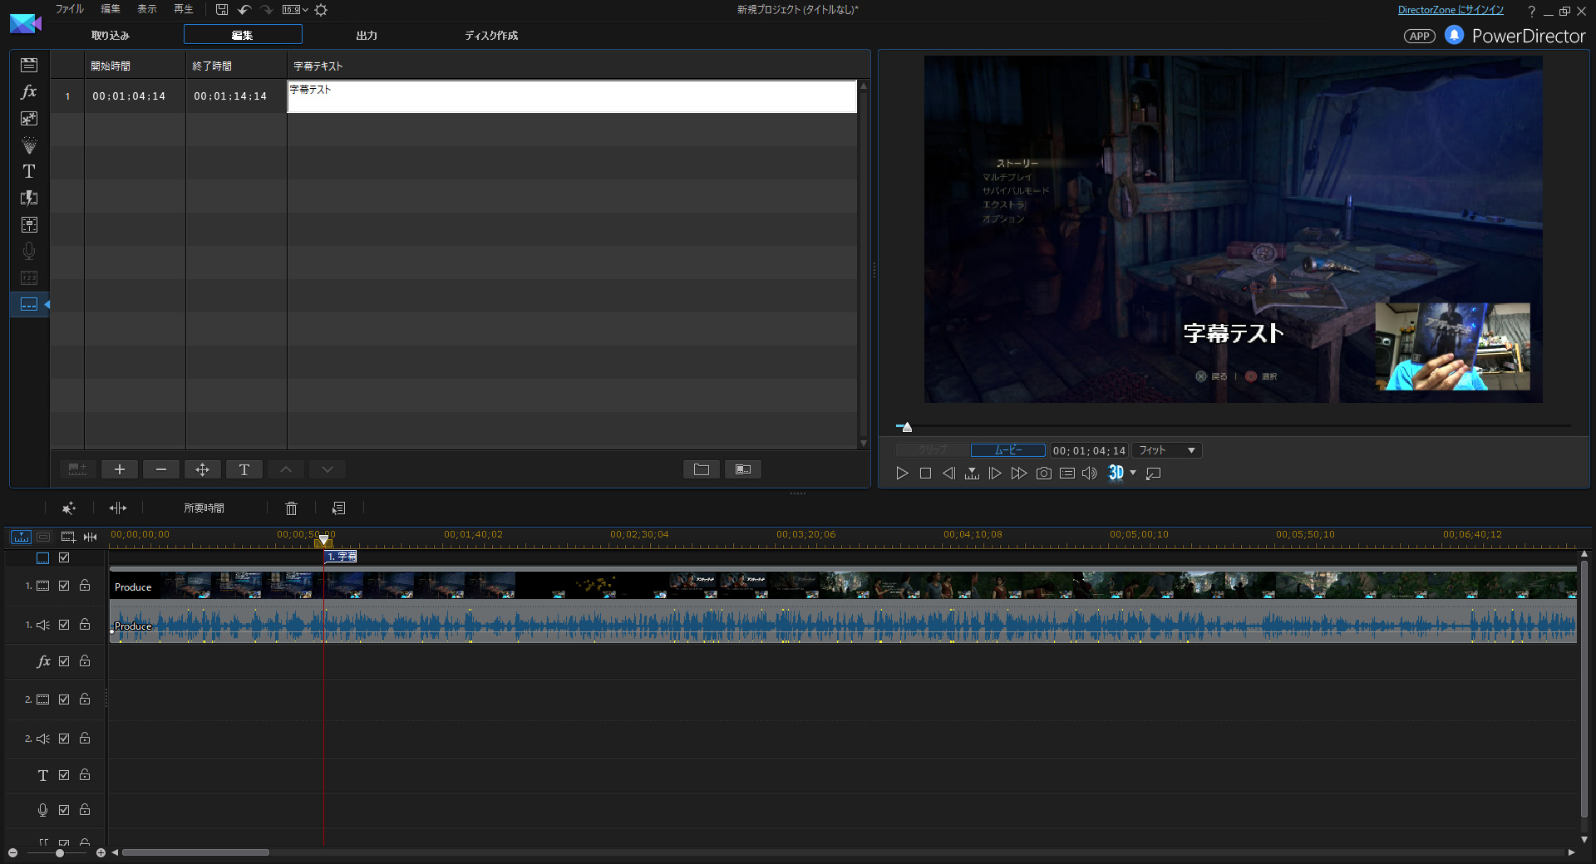Open the Audio Mixing Room
The image size is (1596, 864).
point(29,224)
